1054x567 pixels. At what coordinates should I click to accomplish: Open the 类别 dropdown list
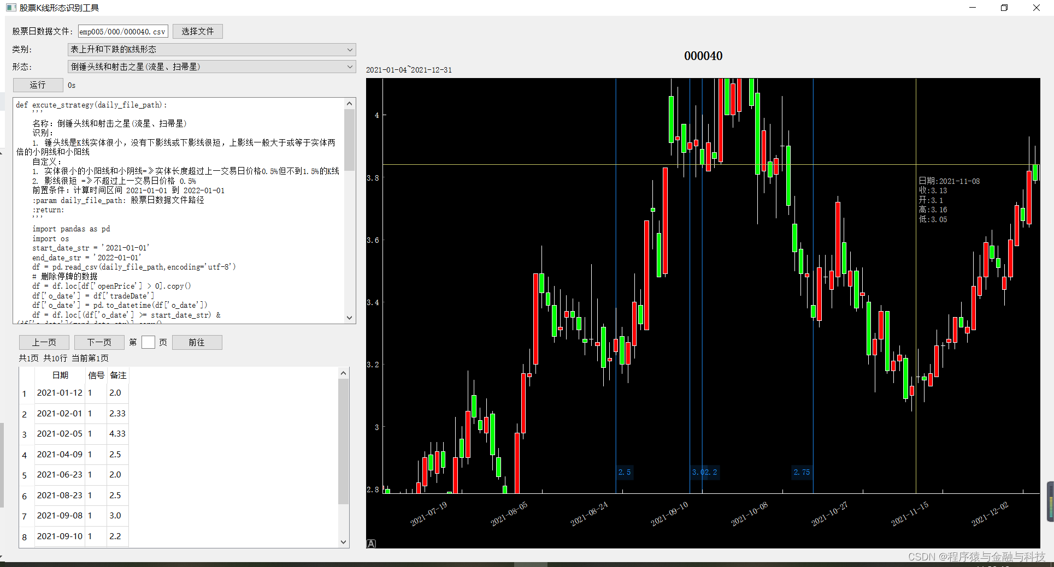click(211, 50)
